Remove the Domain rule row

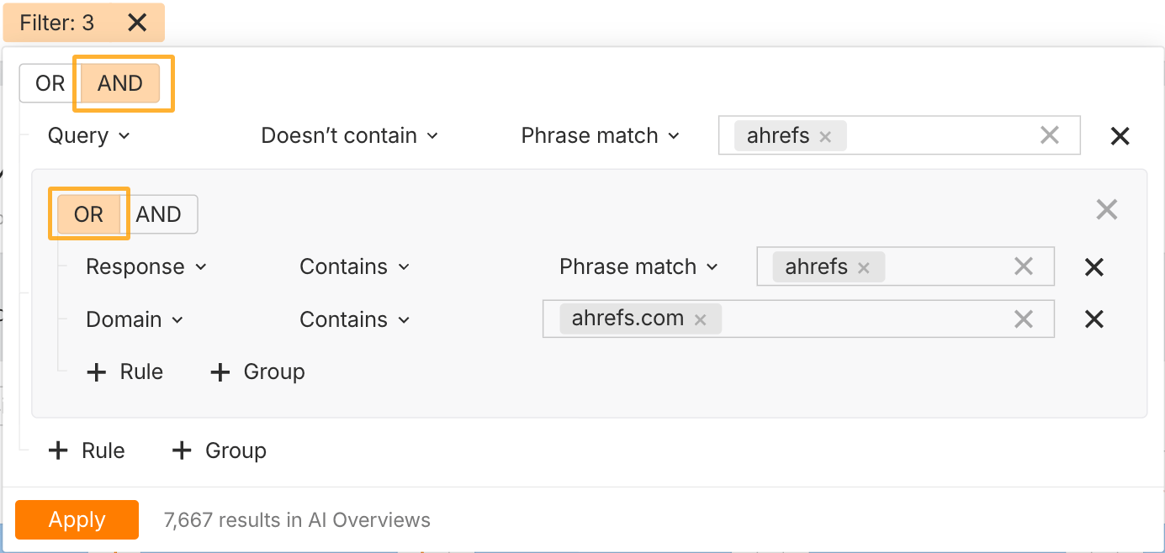(1094, 319)
